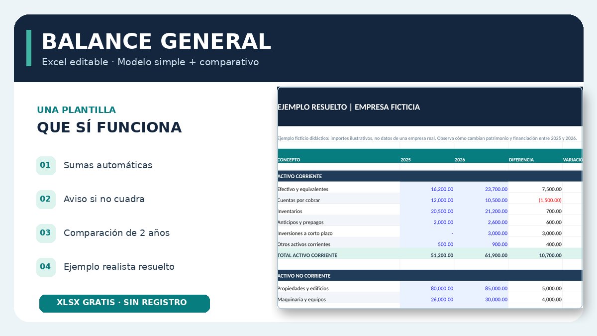Select the 01 number badge
597x336 pixels.
coord(46,165)
